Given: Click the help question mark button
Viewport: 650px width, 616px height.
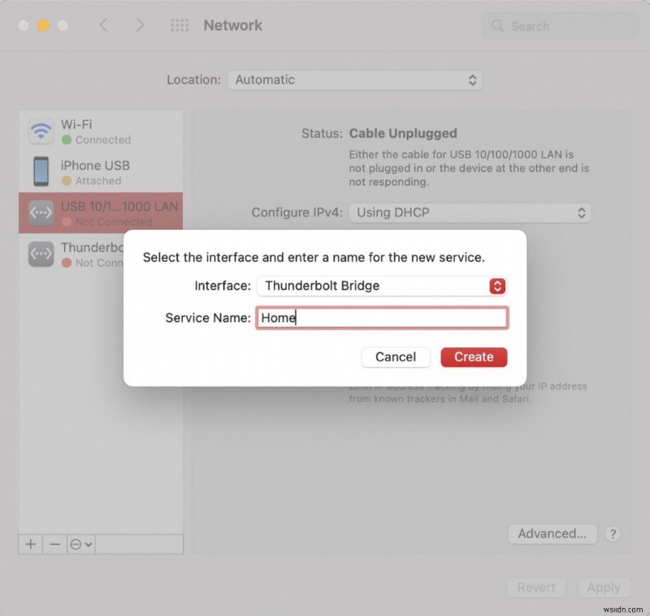Looking at the screenshot, I should tap(613, 534).
